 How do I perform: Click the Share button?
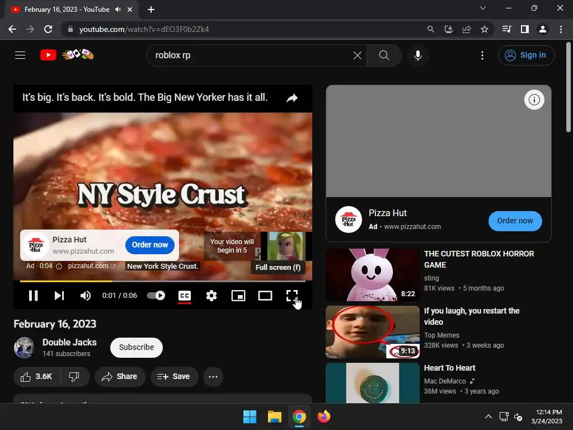pos(120,377)
